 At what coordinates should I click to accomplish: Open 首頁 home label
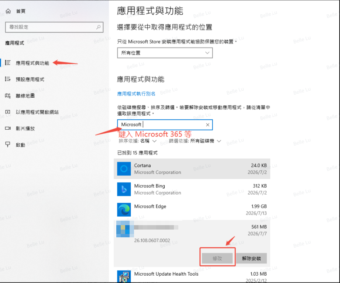pyautogui.click(x=21, y=11)
